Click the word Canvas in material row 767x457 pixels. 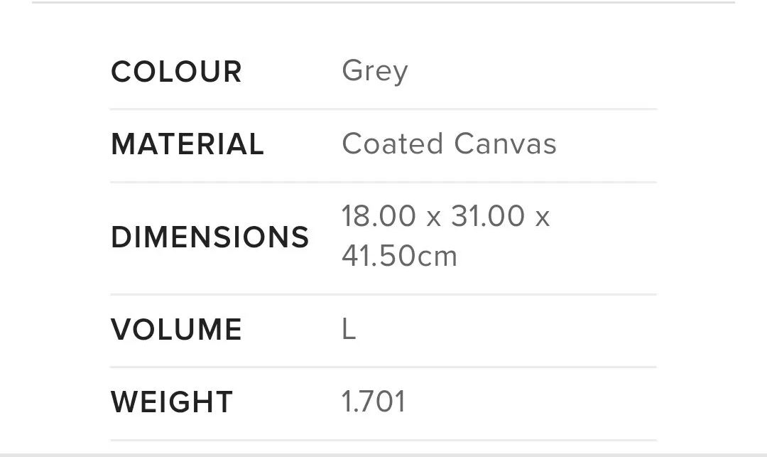coord(506,144)
